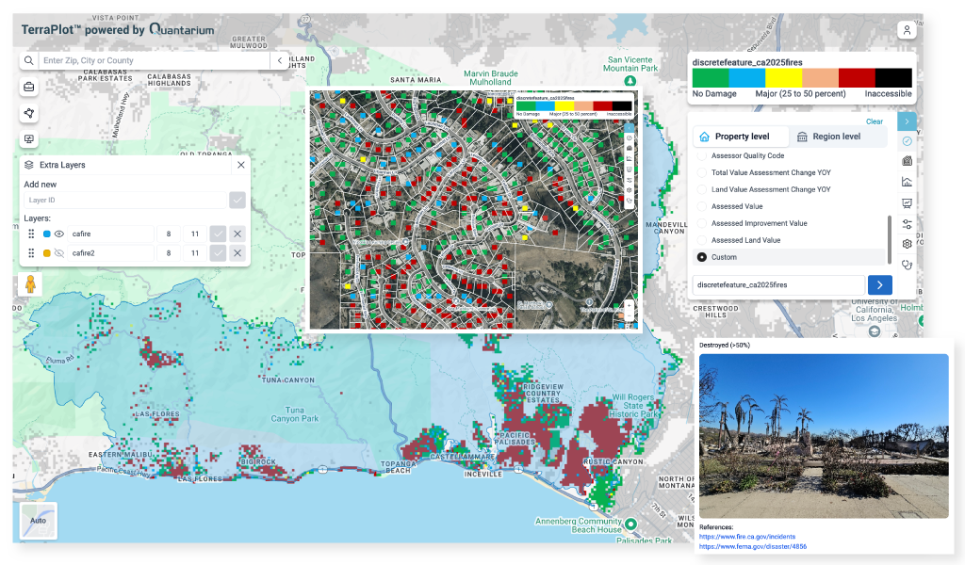Open the filter sliders icon
The width and height of the screenshot is (965, 565).
coord(908,224)
